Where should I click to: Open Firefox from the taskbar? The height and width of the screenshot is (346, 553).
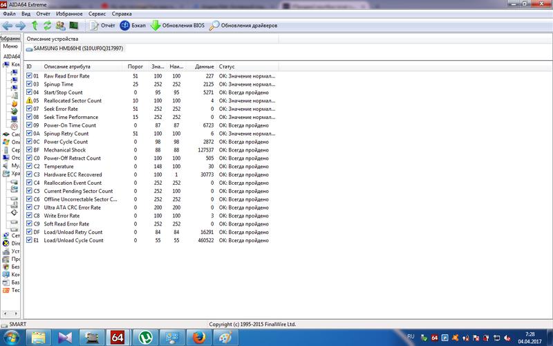(x=198, y=338)
